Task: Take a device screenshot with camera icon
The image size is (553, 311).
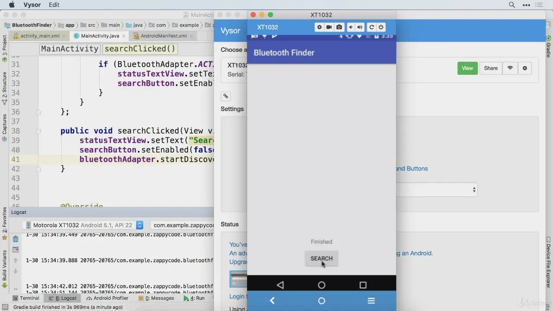Action: click(339, 27)
